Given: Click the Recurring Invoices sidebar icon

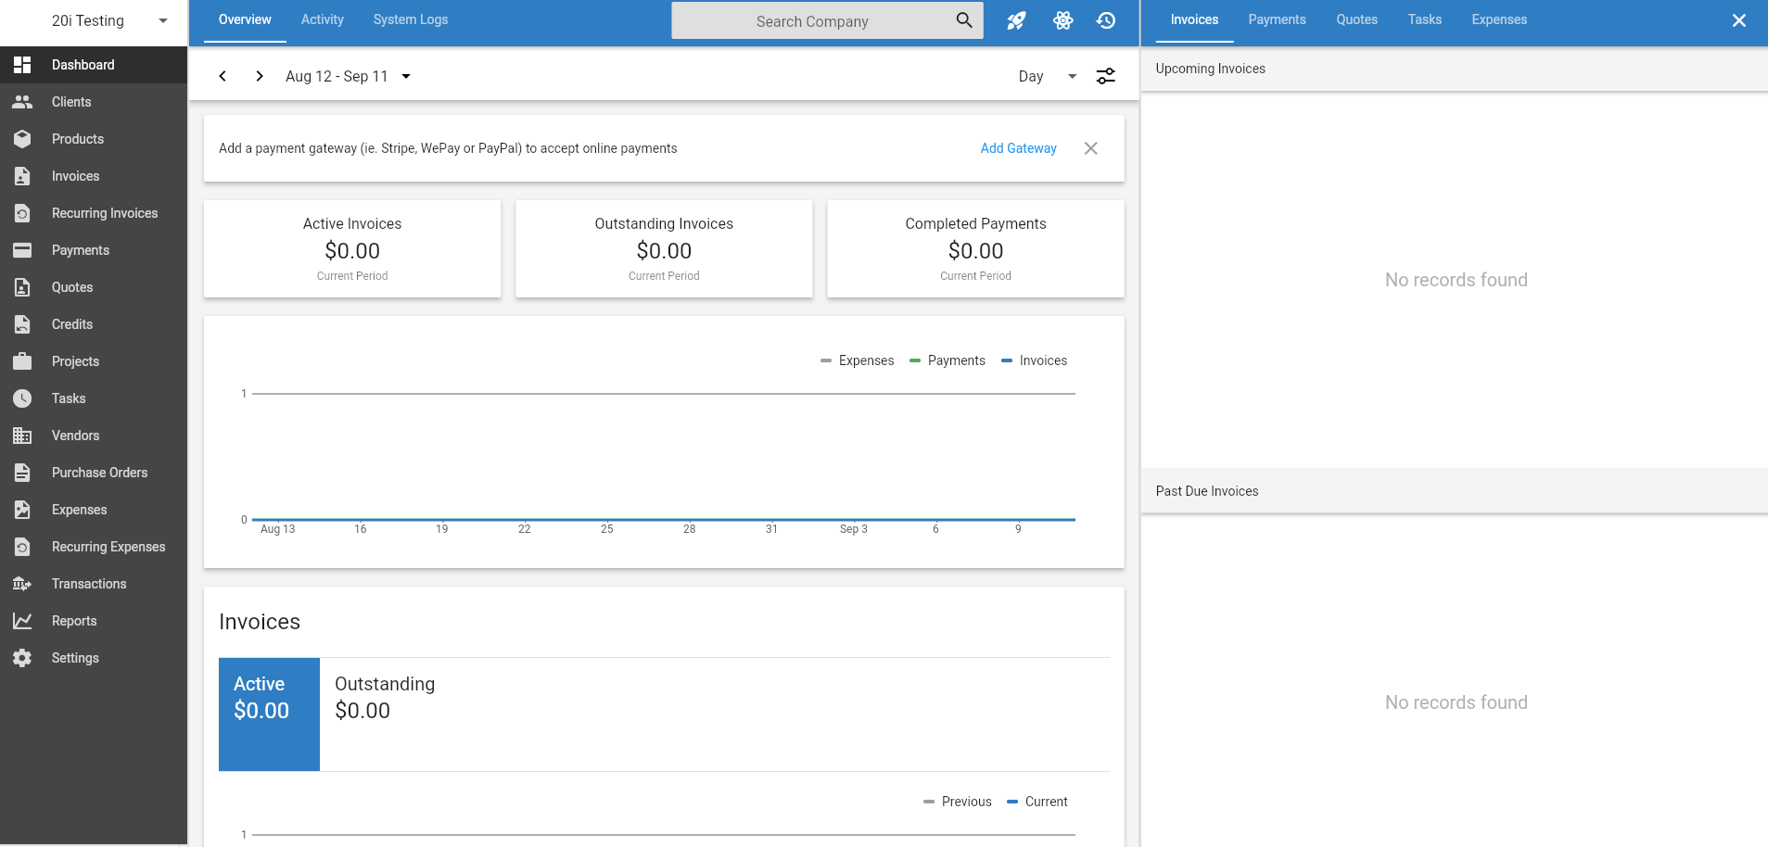Looking at the screenshot, I should [x=22, y=213].
